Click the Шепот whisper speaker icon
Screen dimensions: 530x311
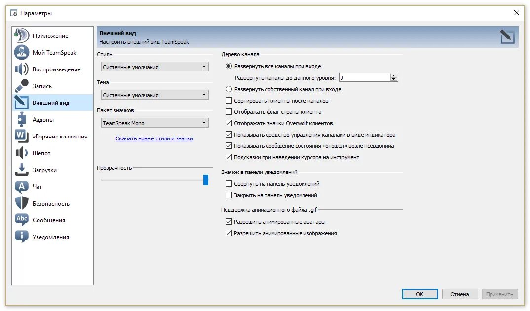(x=21, y=153)
